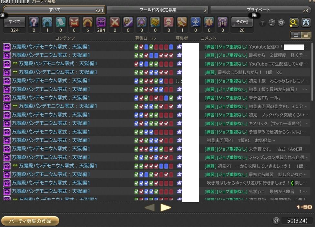Screen dimensions: 315x227
Task: Click last red role slot on キメリック row
Action: pos(171,123)
